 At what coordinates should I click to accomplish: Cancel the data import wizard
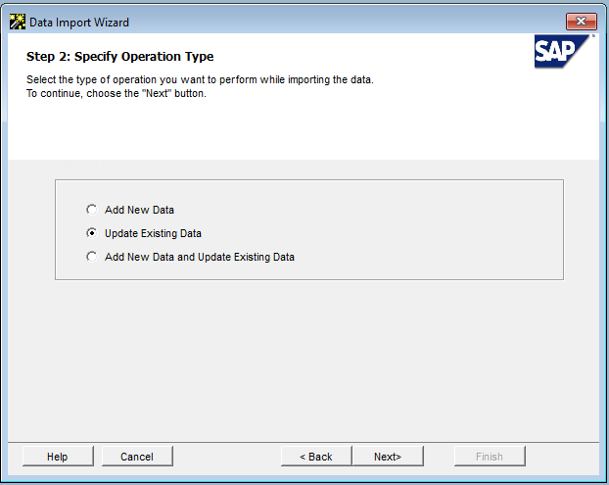point(137,457)
